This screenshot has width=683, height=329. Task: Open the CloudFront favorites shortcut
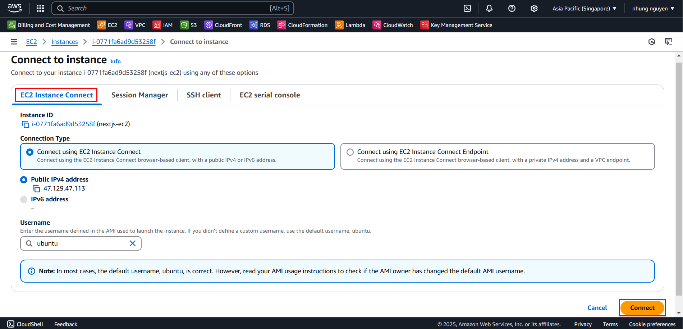(223, 25)
